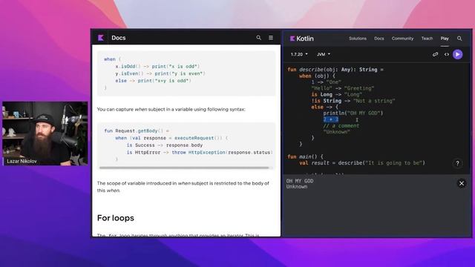Click the val result = describe line

coord(362,163)
